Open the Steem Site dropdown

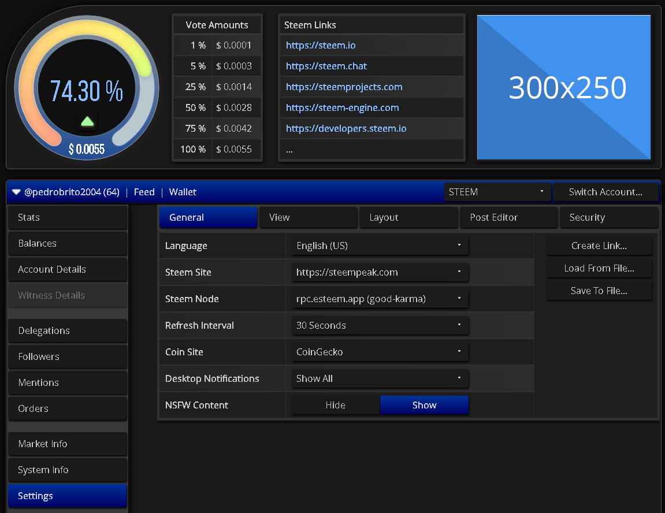click(x=380, y=272)
